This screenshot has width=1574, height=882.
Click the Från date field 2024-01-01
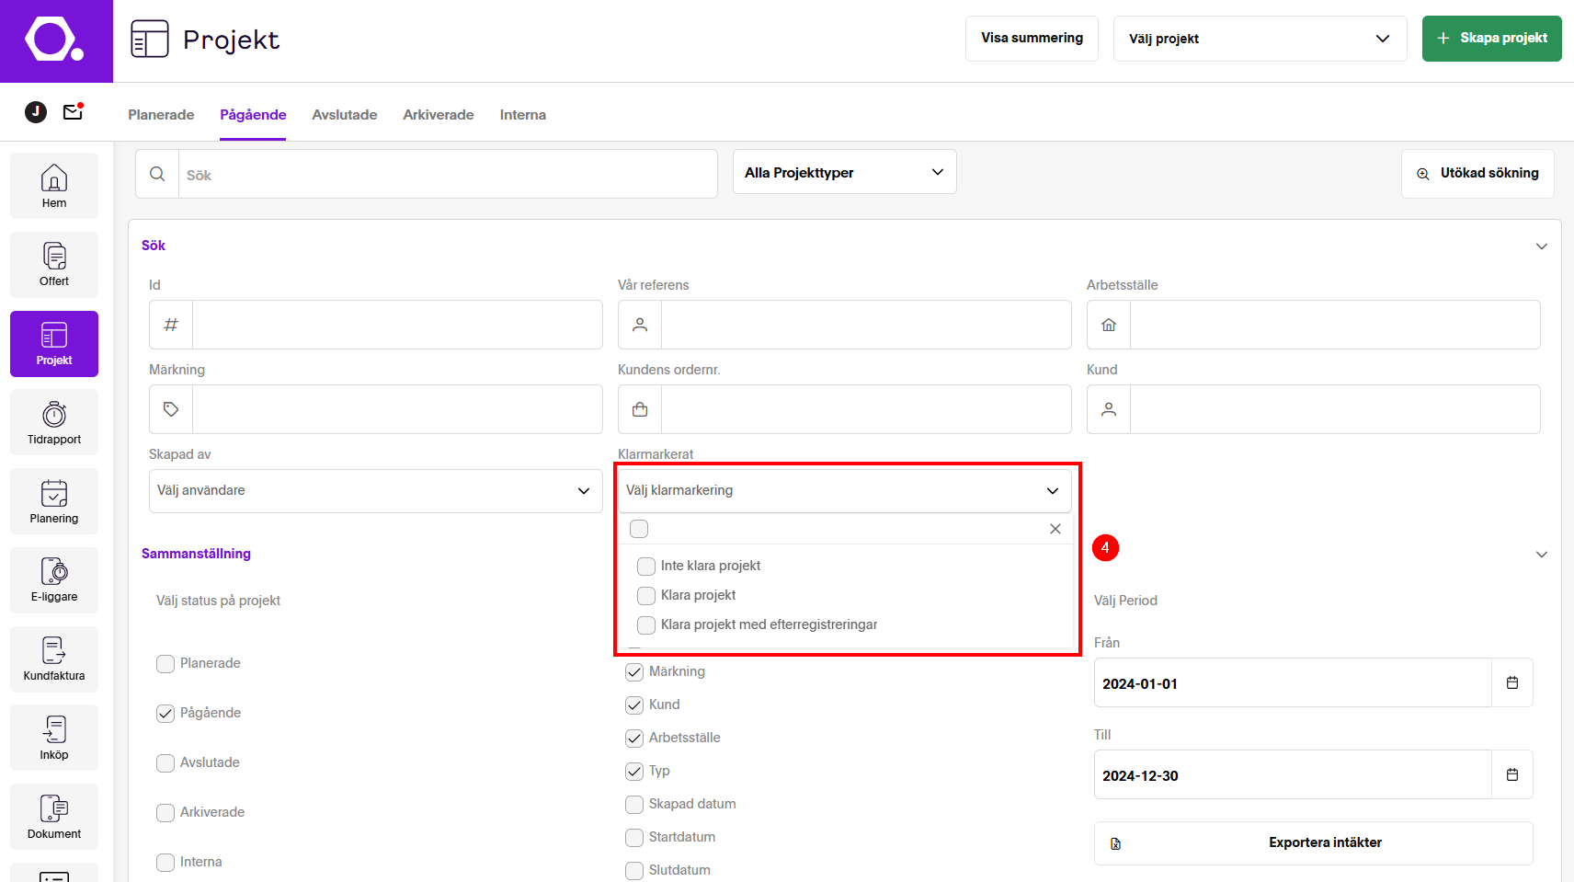pos(1293,683)
